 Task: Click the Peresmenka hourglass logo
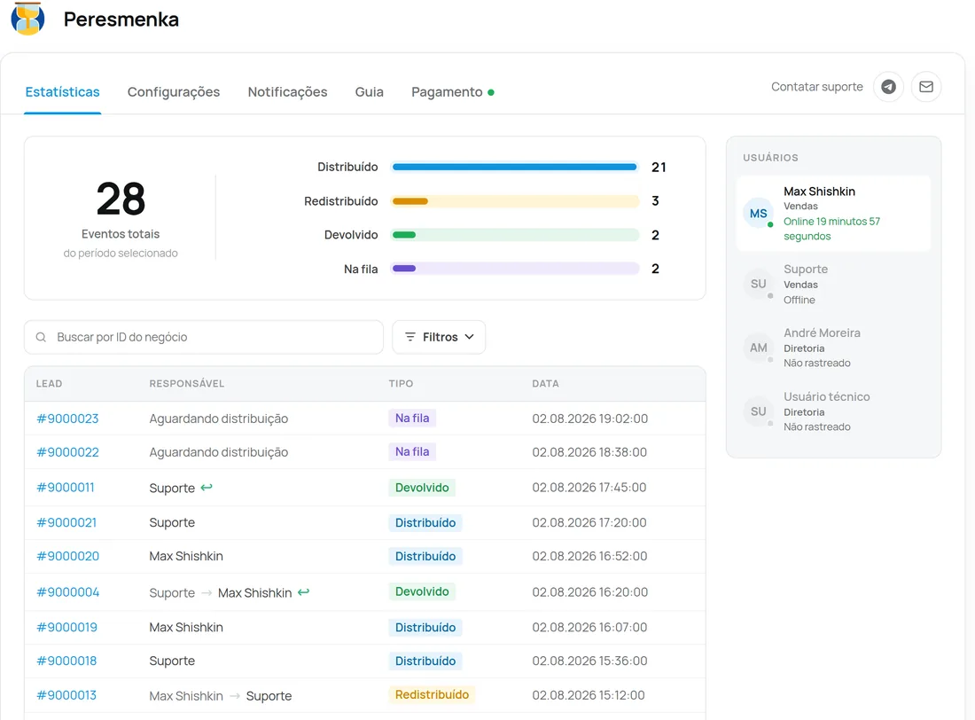(28, 18)
